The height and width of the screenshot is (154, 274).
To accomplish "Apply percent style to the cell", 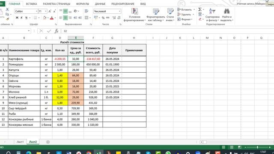I will pos(103,18).
